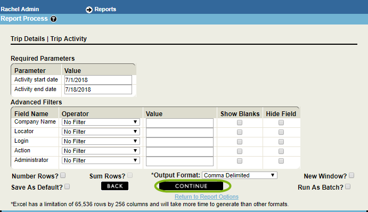Check Hide Field for Action
368x212 pixels.
tap(281, 151)
